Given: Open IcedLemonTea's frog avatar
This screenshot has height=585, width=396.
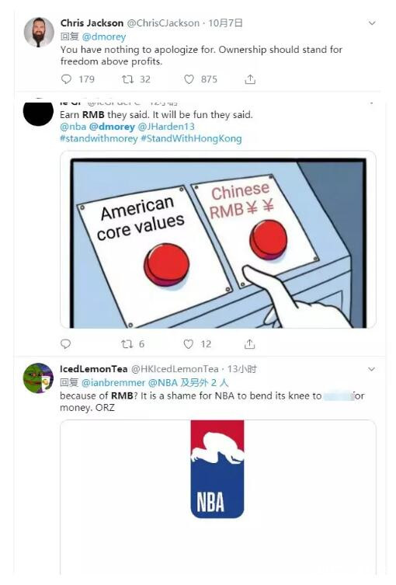Looking at the screenshot, I should [x=38, y=378].
